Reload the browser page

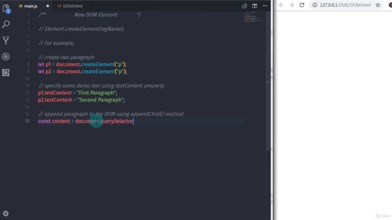tap(302, 5)
